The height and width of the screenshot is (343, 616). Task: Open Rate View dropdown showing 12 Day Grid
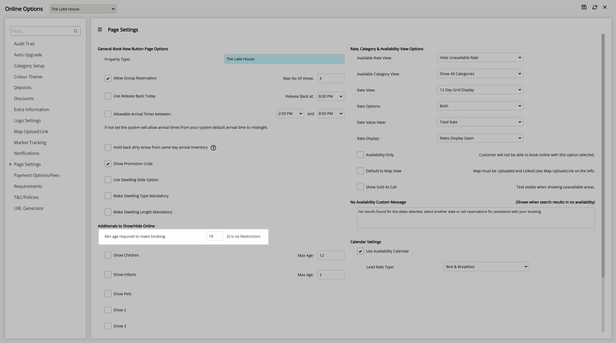coord(480,90)
